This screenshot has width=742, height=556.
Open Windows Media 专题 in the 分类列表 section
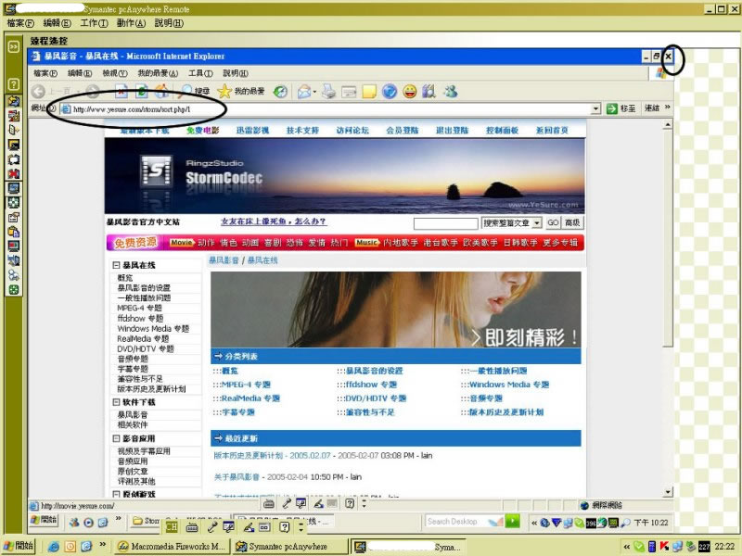[x=509, y=385]
